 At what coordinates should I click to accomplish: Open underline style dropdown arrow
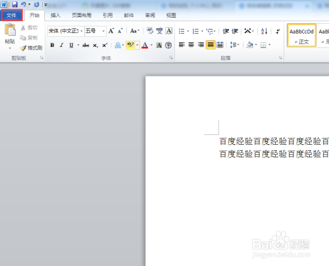pos(78,45)
